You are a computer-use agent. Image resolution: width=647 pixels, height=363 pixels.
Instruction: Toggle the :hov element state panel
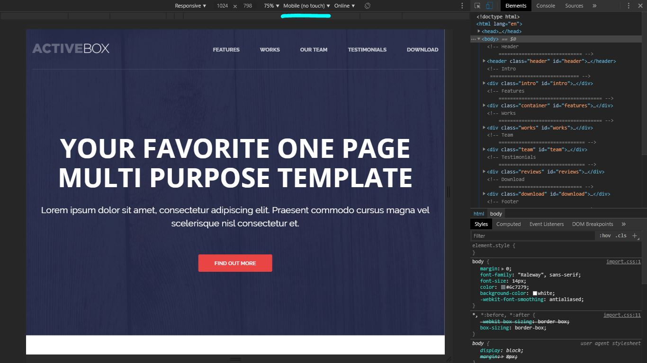605,235
